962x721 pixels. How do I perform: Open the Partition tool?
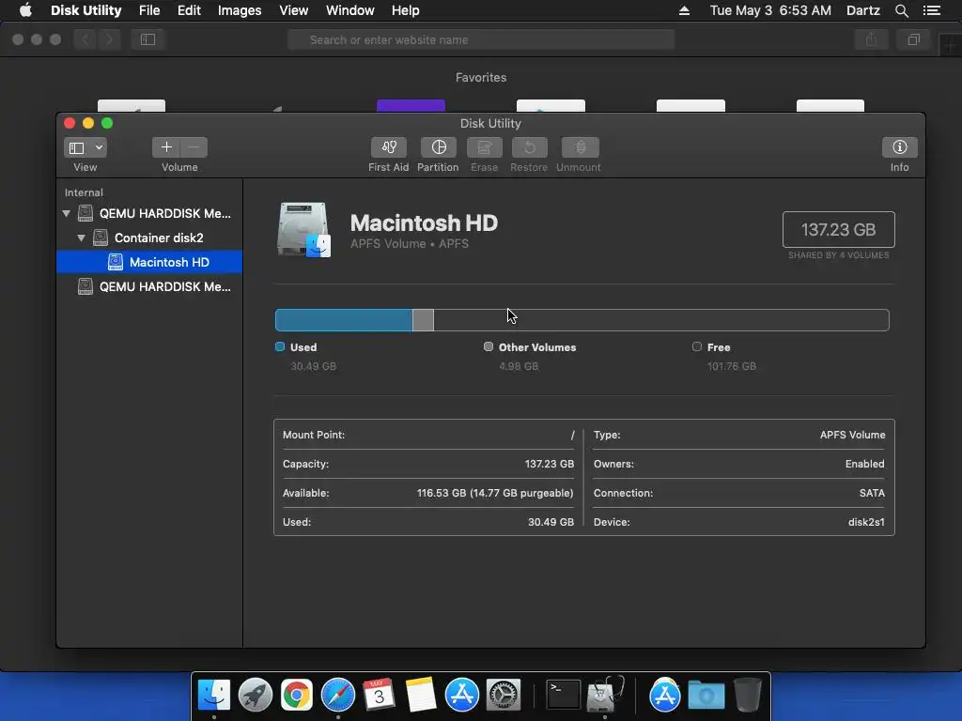pos(438,147)
